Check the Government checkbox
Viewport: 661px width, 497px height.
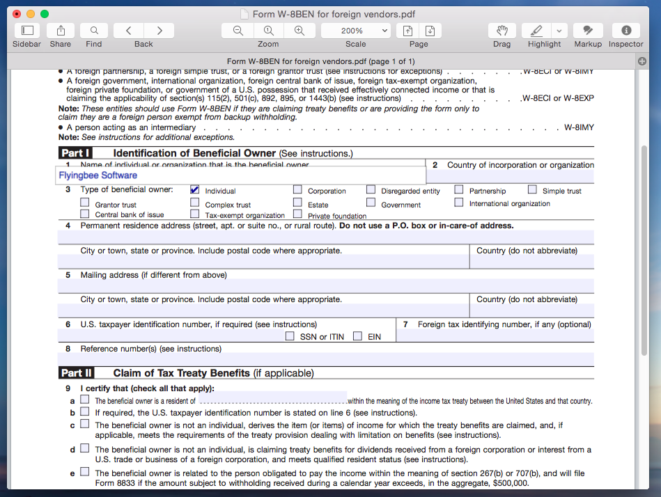click(x=371, y=203)
